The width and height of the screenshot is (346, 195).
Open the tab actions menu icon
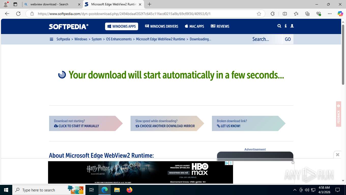tap(15, 4)
